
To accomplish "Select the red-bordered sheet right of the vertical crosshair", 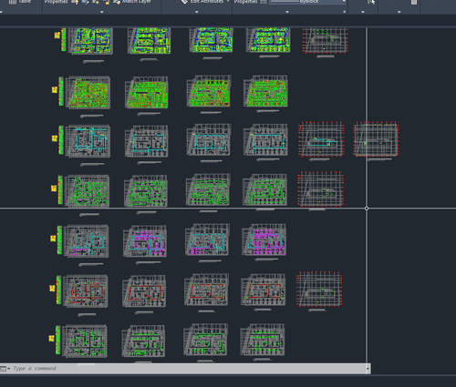I will [x=376, y=139].
